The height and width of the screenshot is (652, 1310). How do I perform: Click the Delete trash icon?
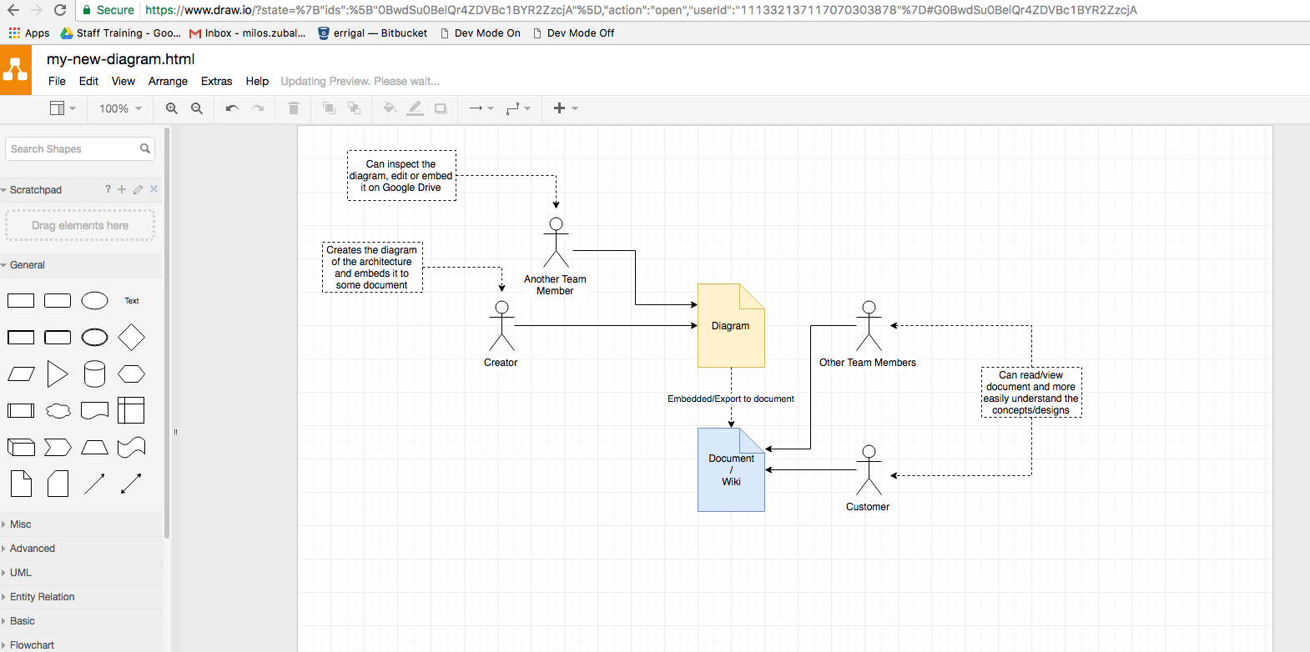click(x=294, y=108)
